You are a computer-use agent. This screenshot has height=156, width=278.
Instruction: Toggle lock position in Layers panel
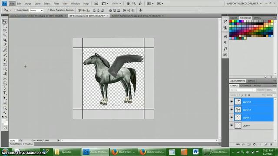click(x=245, y=95)
